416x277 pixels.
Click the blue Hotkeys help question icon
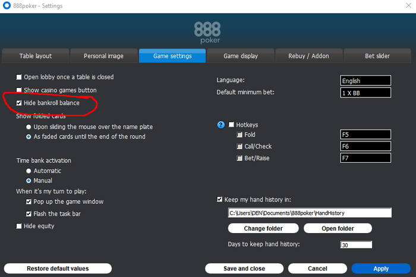click(x=220, y=125)
